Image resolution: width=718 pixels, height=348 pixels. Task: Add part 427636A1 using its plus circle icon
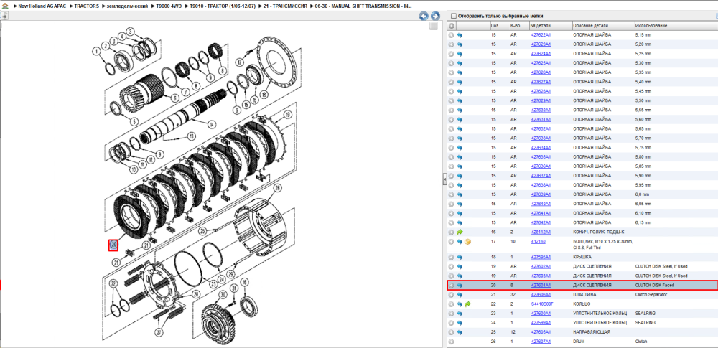[452, 166]
